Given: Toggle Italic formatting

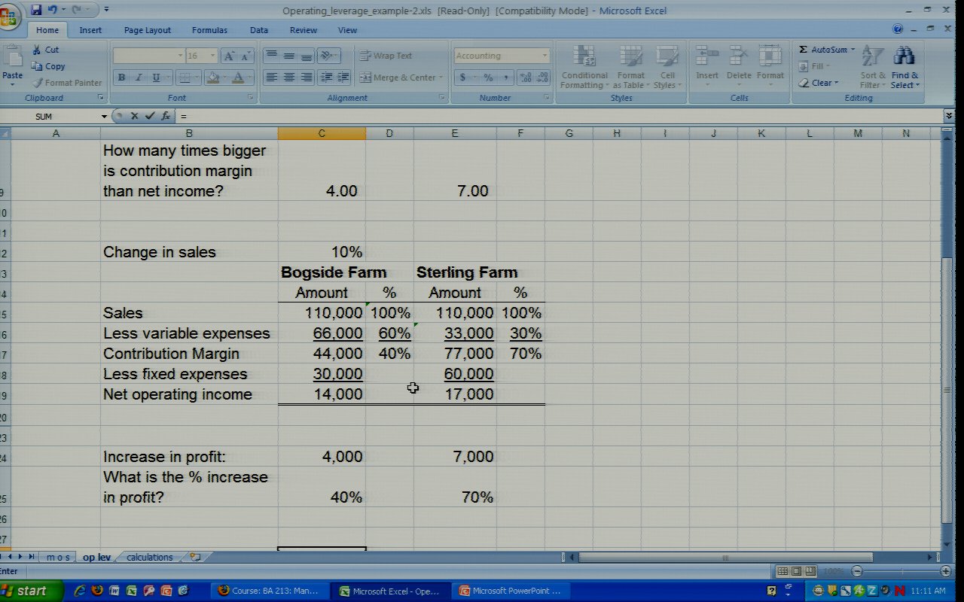Looking at the screenshot, I should click(139, 78).
